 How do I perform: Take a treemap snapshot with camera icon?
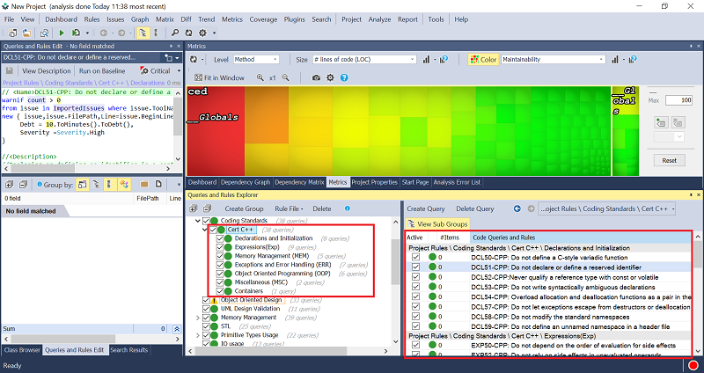point(315,77)
